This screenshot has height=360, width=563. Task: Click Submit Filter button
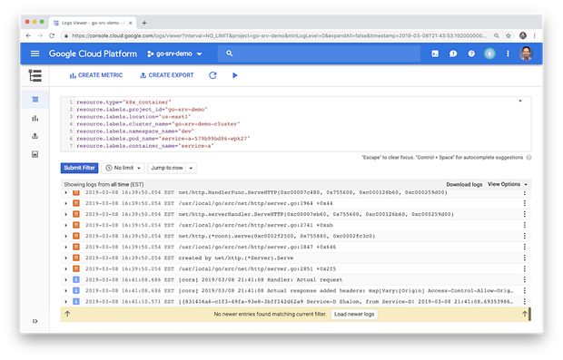79,168
